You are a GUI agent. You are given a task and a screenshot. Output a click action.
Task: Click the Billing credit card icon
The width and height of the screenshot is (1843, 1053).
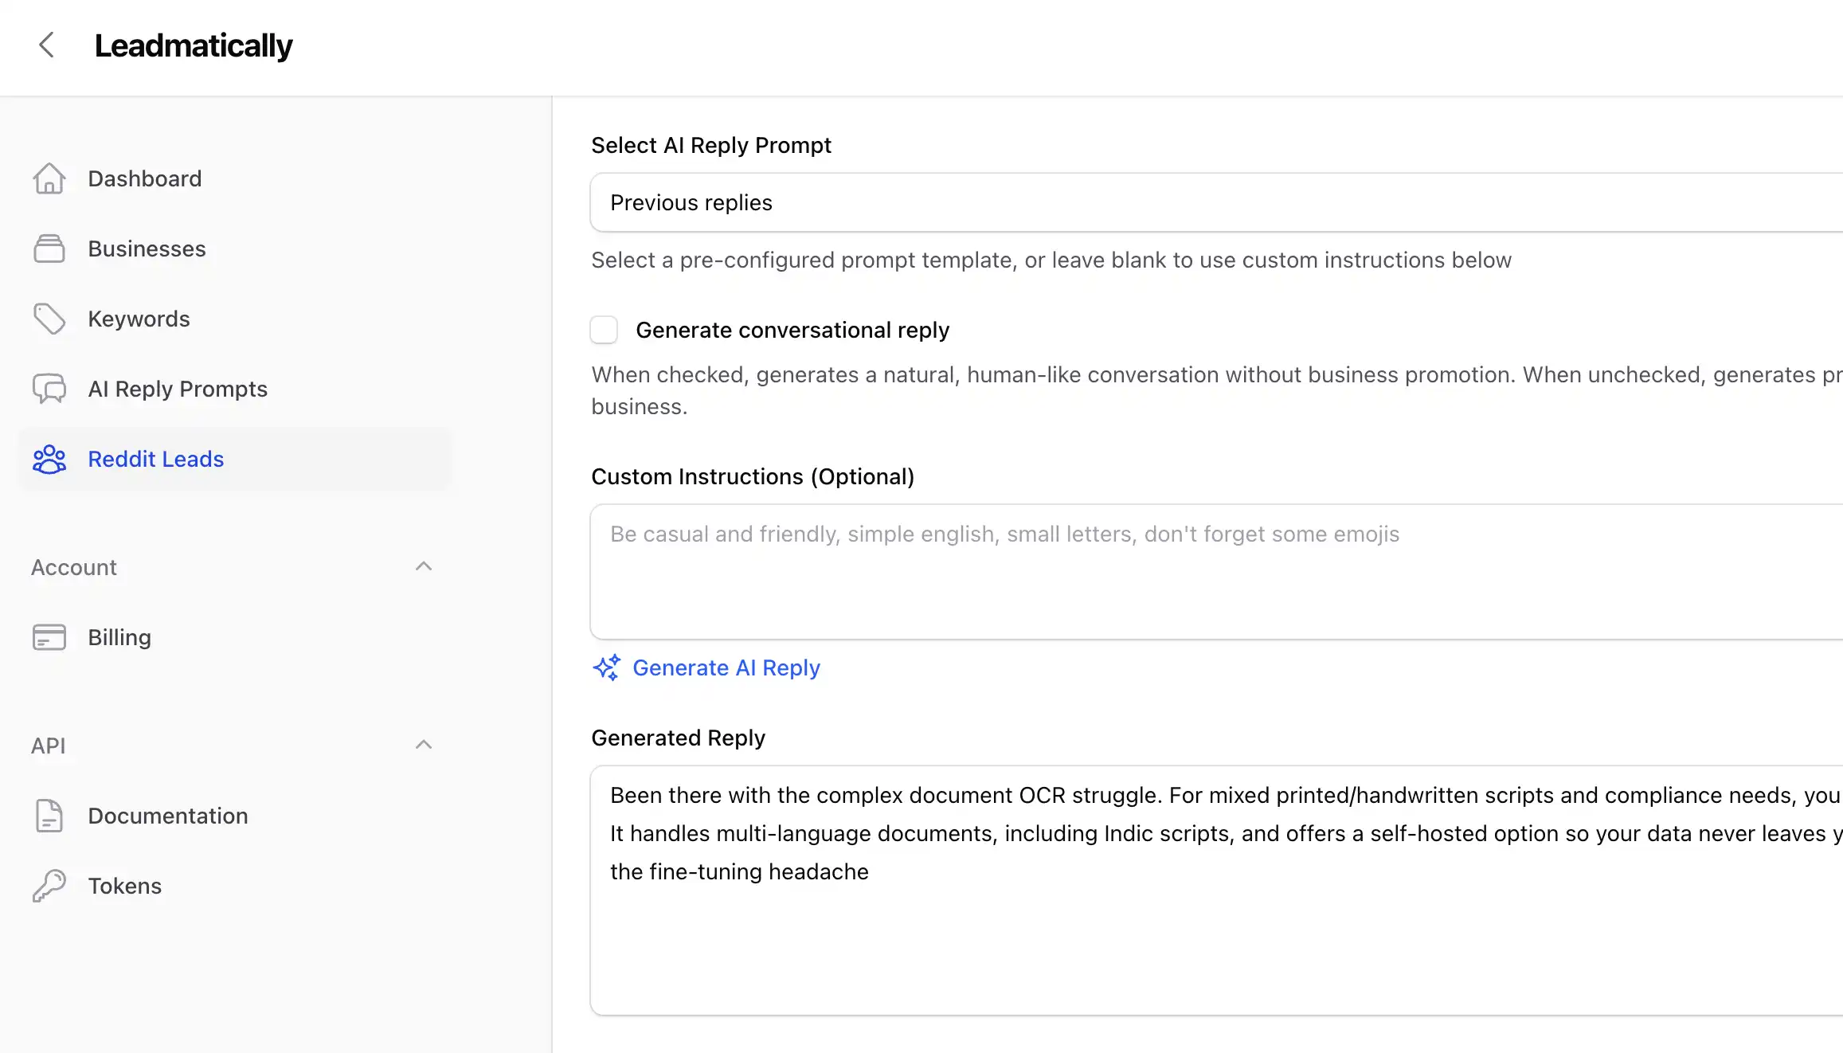[x=49, y=637]
